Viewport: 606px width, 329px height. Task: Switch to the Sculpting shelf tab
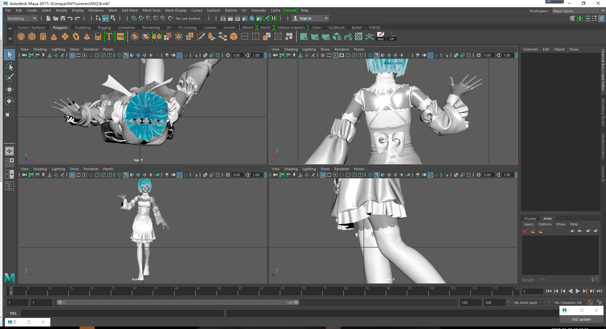(83, 27)
